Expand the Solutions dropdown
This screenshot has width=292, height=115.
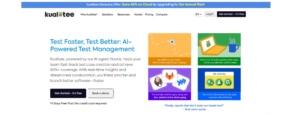coord(108,15)
